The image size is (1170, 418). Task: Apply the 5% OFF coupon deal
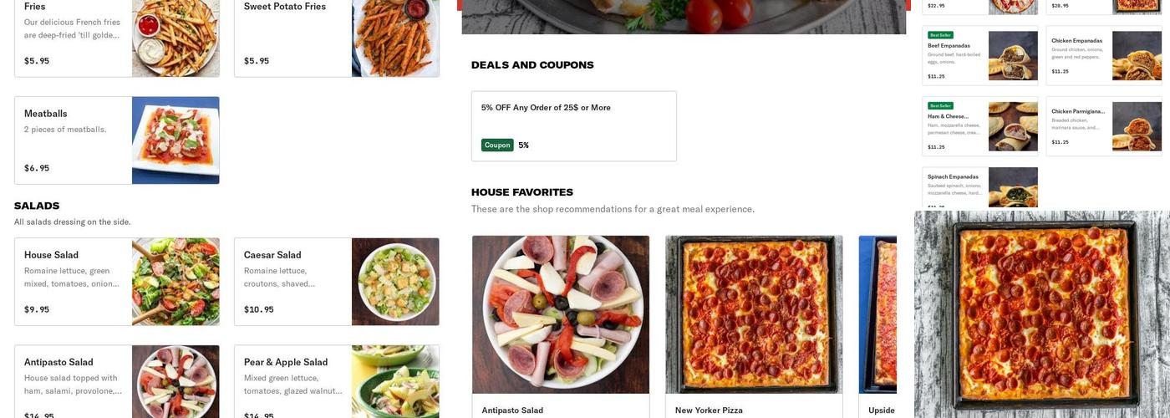(574, 126)
